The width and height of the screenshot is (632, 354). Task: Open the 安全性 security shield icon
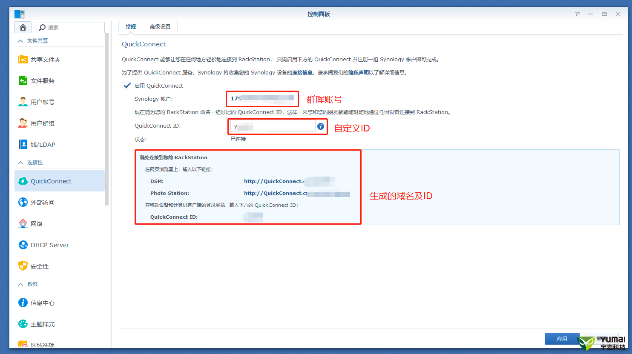(x=23, y=266)
